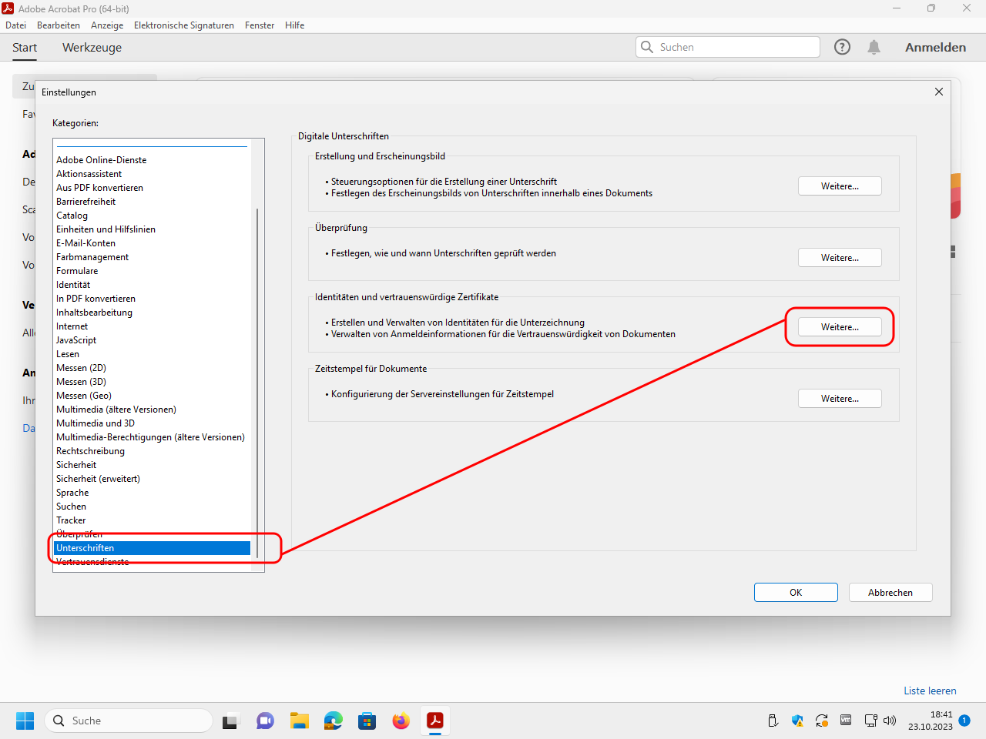
Task: Switch to the Werkzeuge tab
Action: [x=92, y=48]
